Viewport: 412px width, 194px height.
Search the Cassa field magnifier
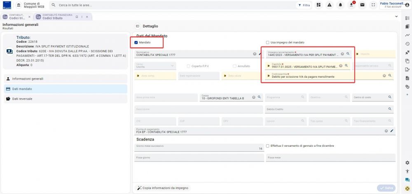point(259,97)
